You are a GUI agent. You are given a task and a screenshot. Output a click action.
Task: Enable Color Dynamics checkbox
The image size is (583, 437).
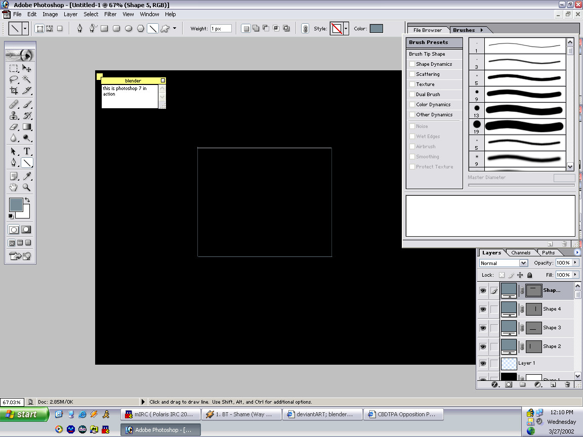pyautogui.click(x=412, y=104)
